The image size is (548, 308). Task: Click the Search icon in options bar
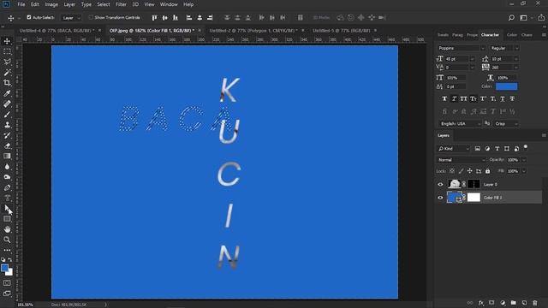coord(511,17)
